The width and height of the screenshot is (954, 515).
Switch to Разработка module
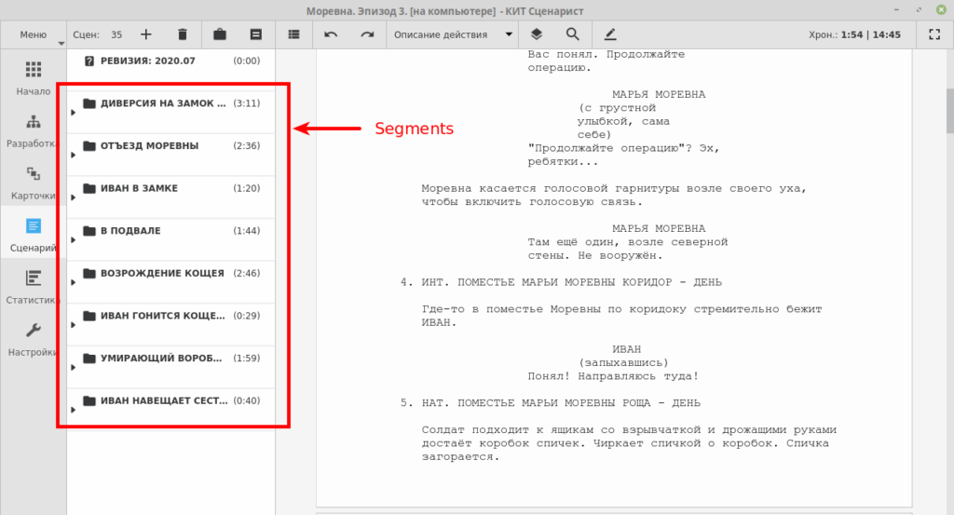(x=34, y=130)
